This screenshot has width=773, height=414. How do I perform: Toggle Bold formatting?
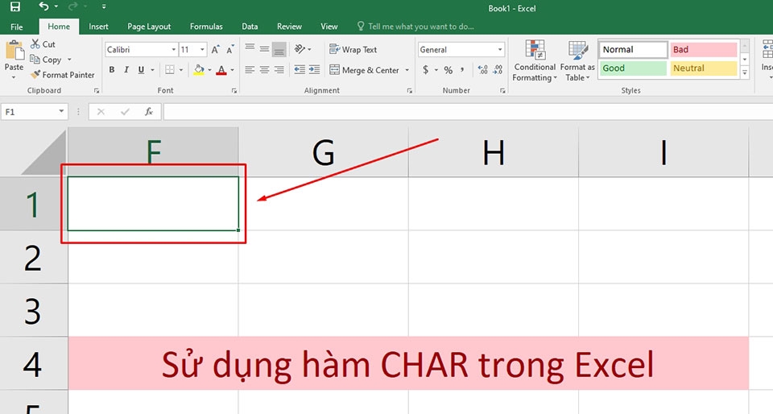point(112,70)
